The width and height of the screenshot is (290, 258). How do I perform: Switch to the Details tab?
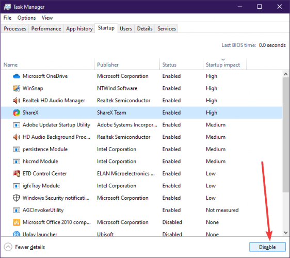tap(144, 28)
